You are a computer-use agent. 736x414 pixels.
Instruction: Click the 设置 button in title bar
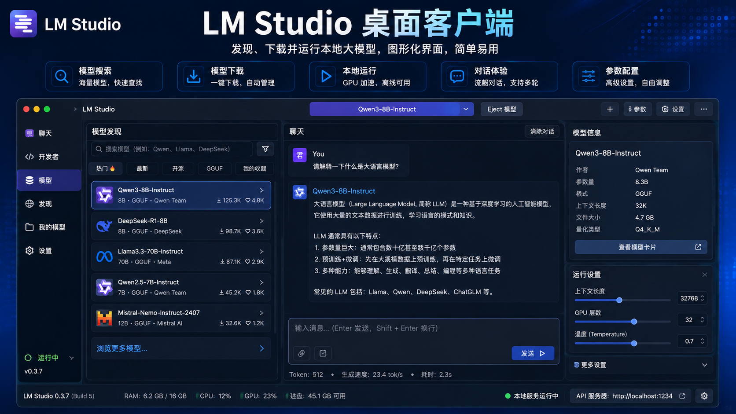673,109
